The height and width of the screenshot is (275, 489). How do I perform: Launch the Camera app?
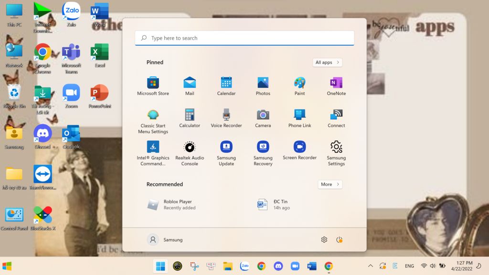point(263,118)
